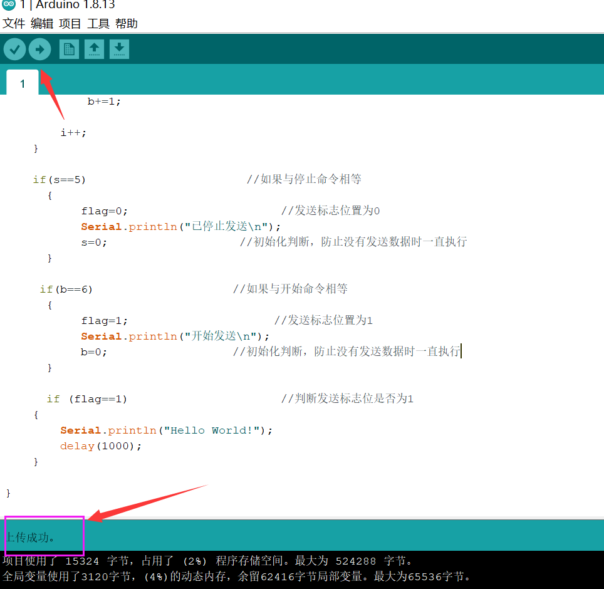Open the 工具 menu
The height and width of the screenshot is (589, 604).
pos(98,24)
